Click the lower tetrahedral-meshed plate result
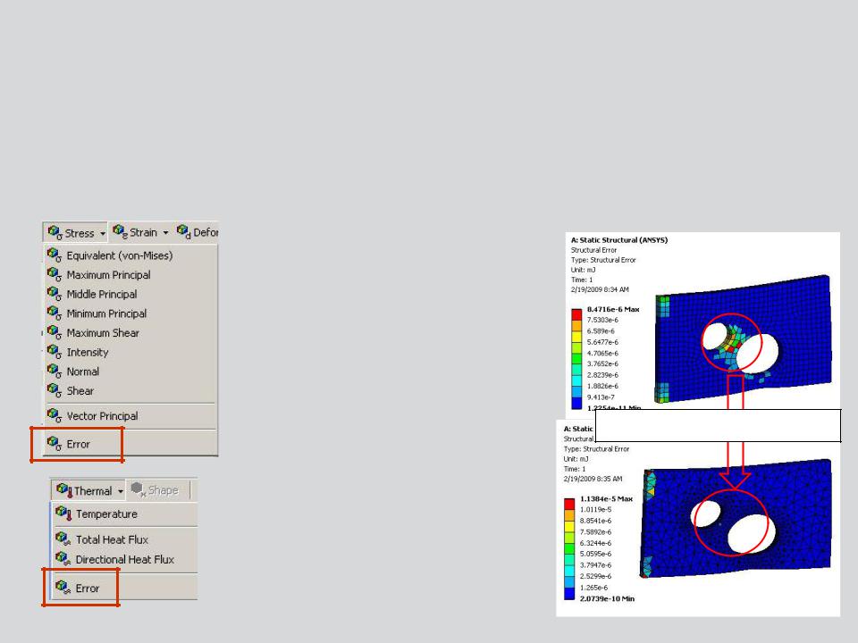The height and width of the screenshot is (643, 858). pyautogui.click(x=736, y=518)
